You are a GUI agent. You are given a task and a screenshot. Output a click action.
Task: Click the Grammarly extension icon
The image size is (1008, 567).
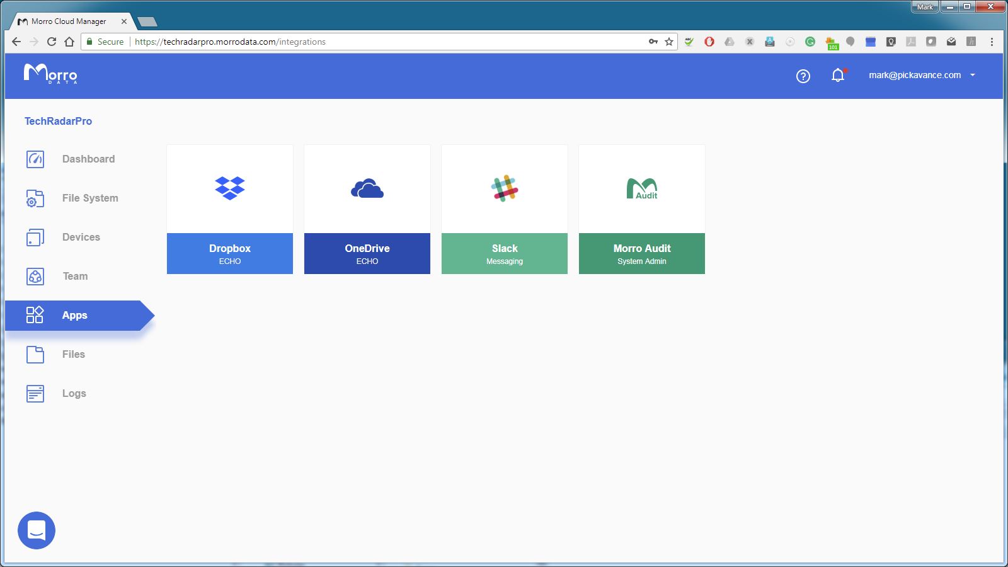810,42
